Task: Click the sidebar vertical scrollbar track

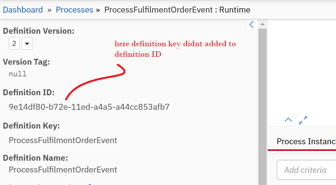Action: coord(262,107)
